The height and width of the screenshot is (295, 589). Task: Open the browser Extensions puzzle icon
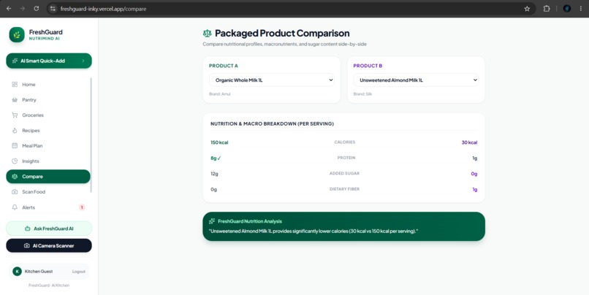(x=547, y=9)
